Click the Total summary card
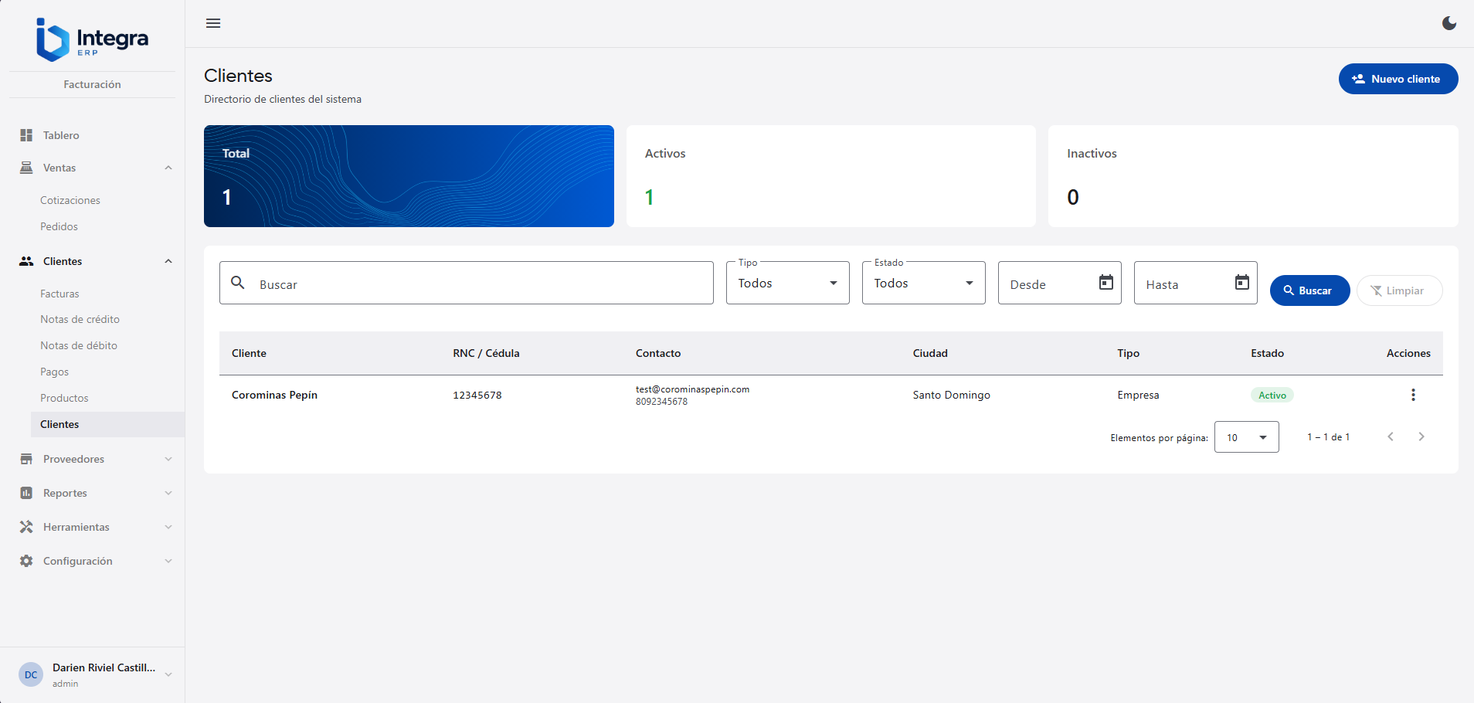The width and height of the screenshot is (1474, 703). pyautogui.click(x=409, y=176)
